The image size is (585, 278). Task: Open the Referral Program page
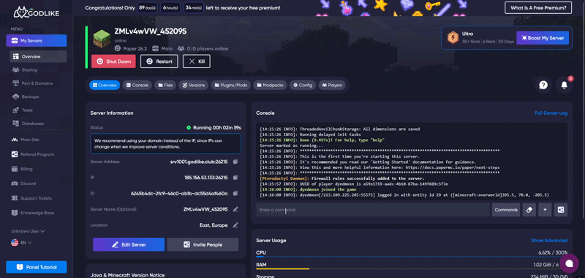(x=33, y=154)
